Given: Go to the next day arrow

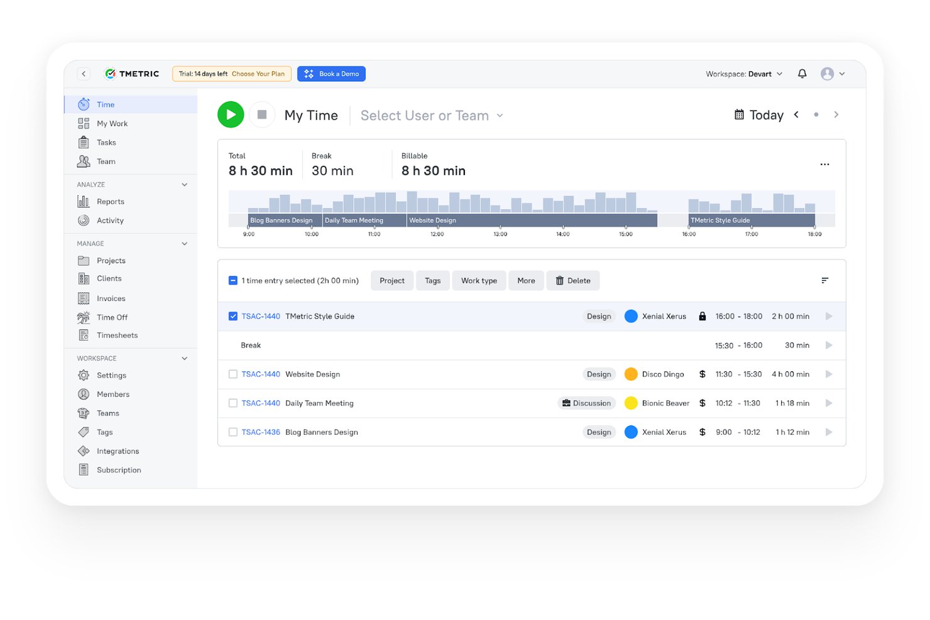Looking at the screenshot, I should [x=836, y=114].
